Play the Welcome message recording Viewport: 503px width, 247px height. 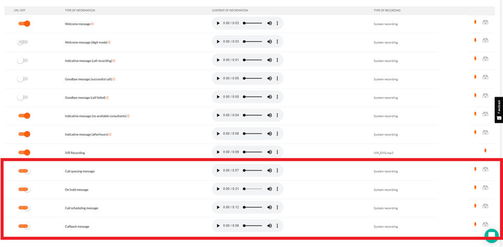218,23
